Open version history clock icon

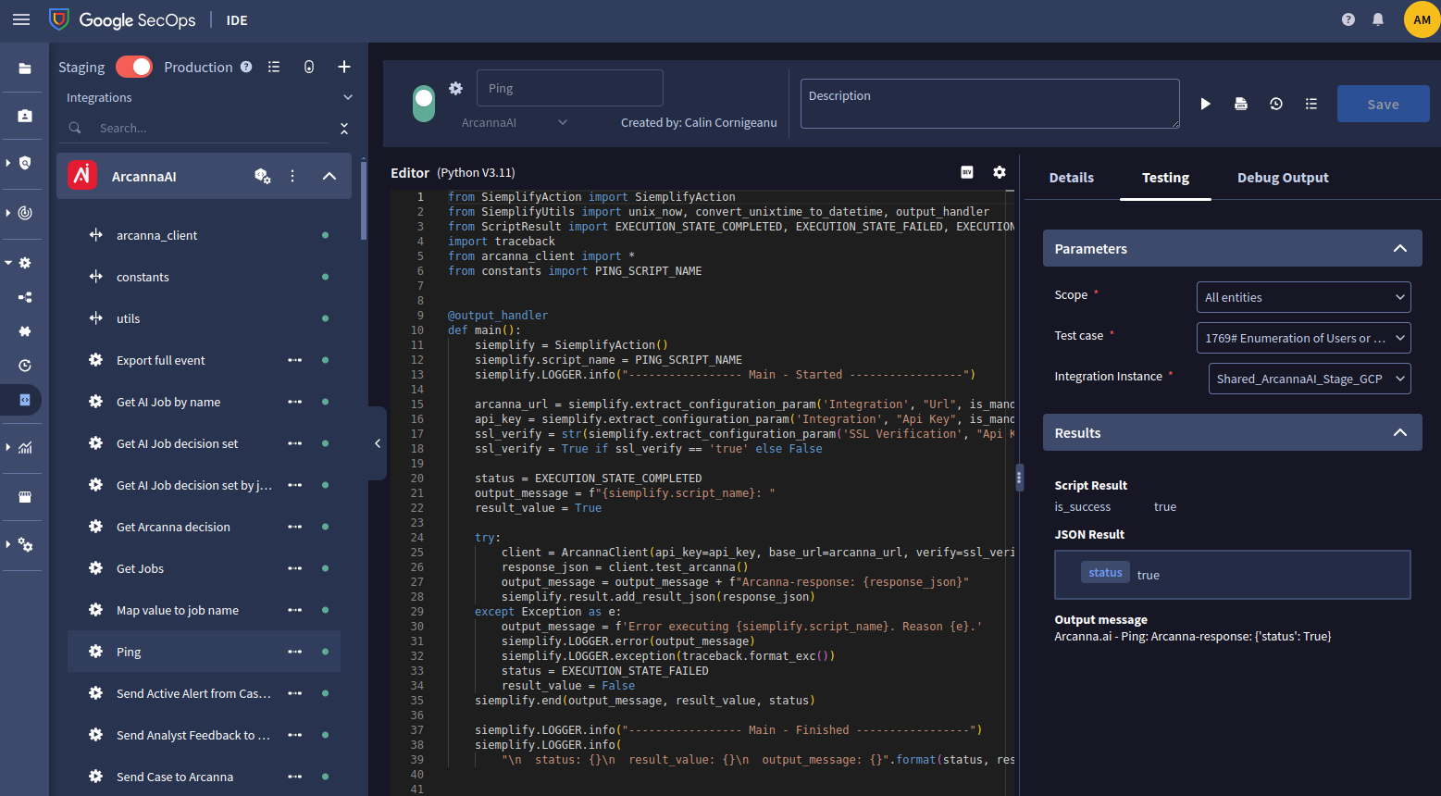tap(1276, 104)
